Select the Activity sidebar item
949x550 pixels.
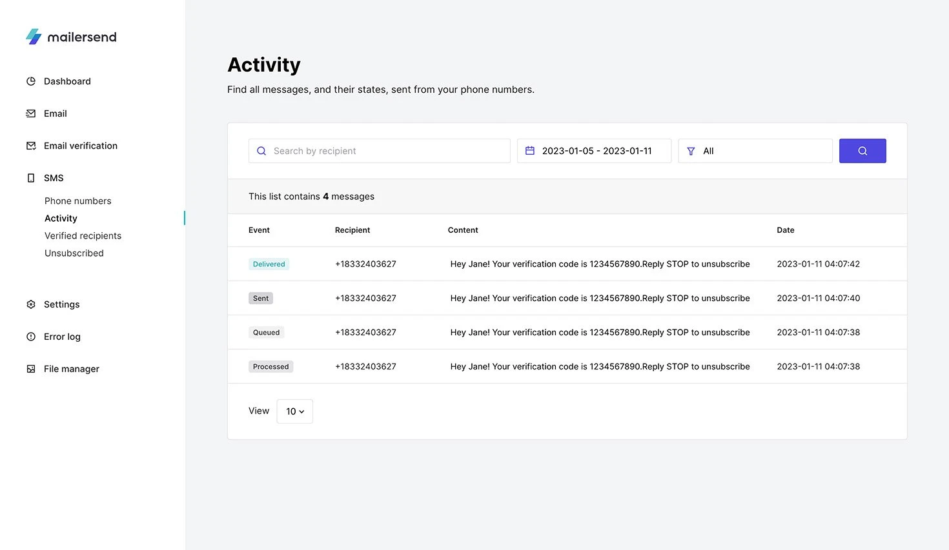(61, 219)
